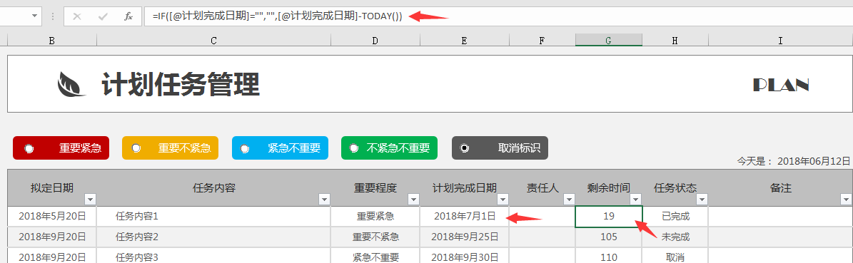Click the PLAN text in banner

(x=781, y=85)
